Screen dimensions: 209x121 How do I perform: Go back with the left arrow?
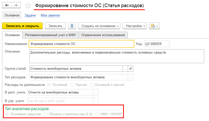(7, 5)
